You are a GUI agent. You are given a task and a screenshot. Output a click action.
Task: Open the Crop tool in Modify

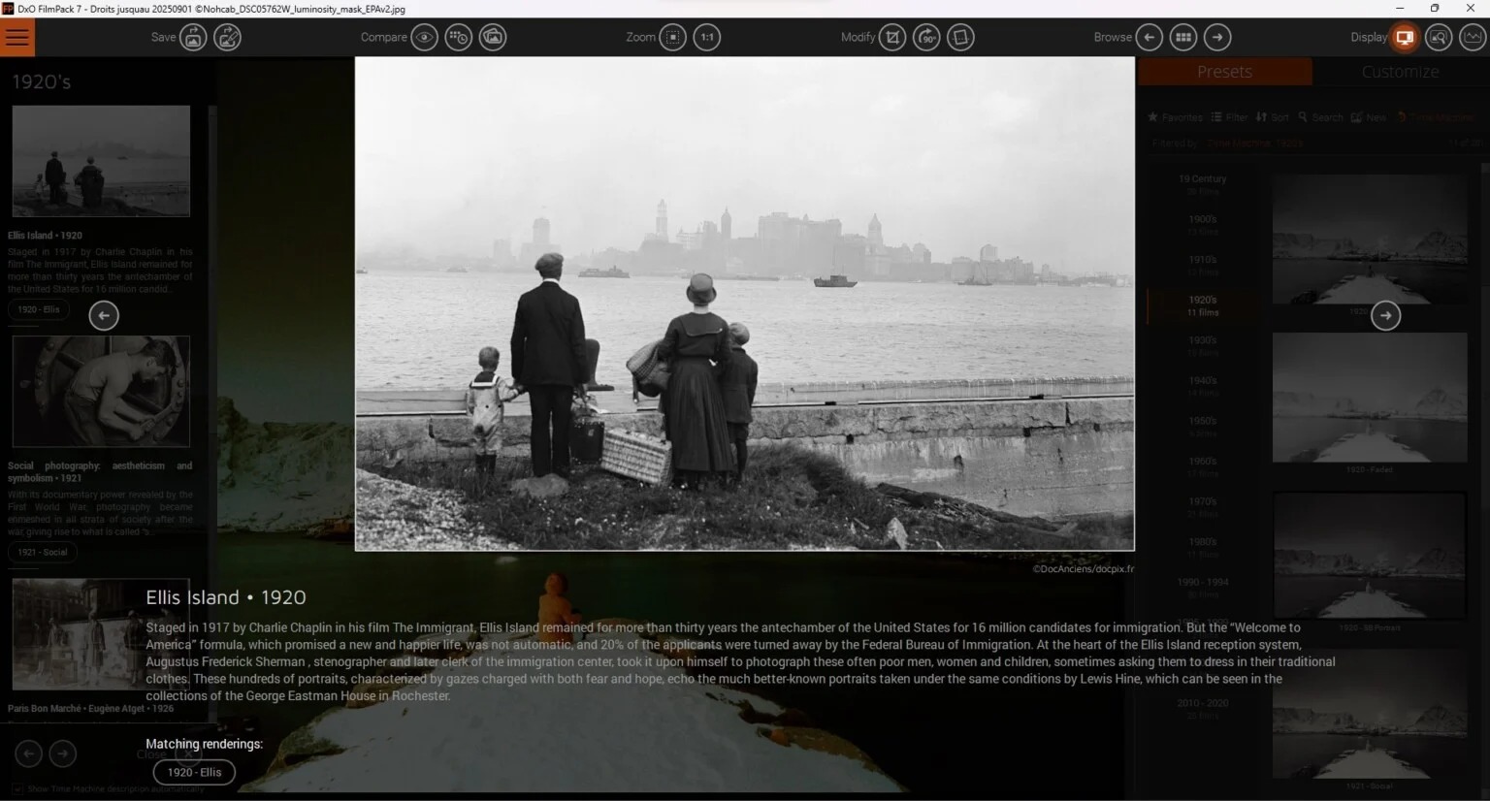(x=892, y=38)
